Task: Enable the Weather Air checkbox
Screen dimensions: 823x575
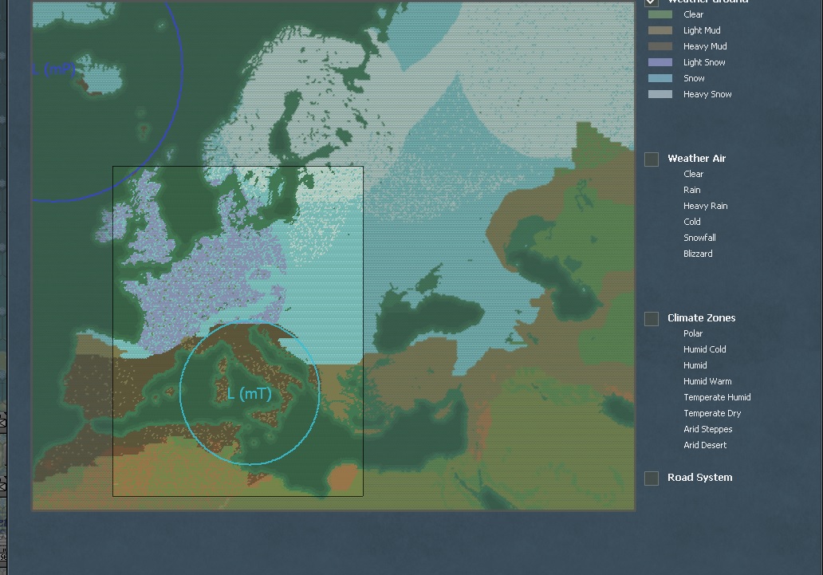Action: coord(652,160)
